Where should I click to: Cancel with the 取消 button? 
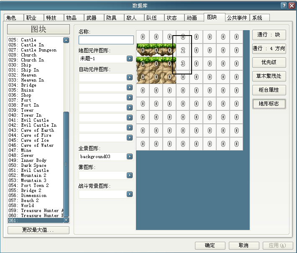tap(244, 245)
